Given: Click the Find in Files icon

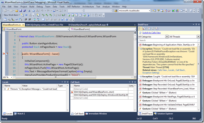Looking at the screenshot, I should pyautogui.click(x=116, y=11).
